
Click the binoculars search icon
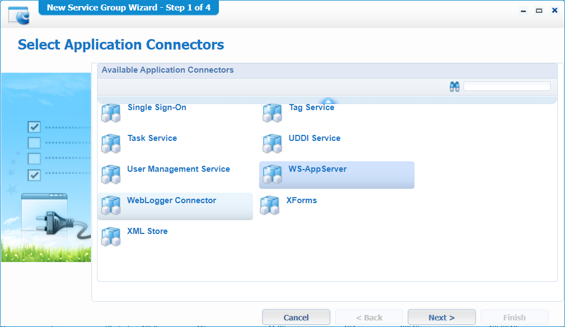(x=454, y=86)
